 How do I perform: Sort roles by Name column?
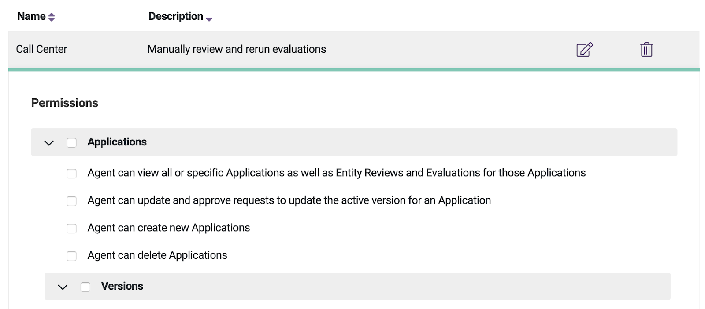[x=52, y=17]
